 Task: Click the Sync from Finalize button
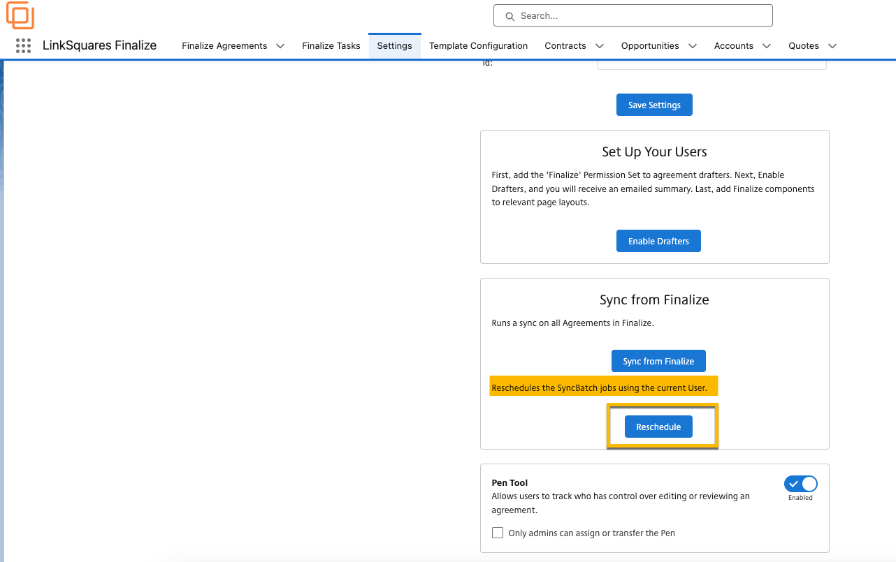[x=658, y=361]
